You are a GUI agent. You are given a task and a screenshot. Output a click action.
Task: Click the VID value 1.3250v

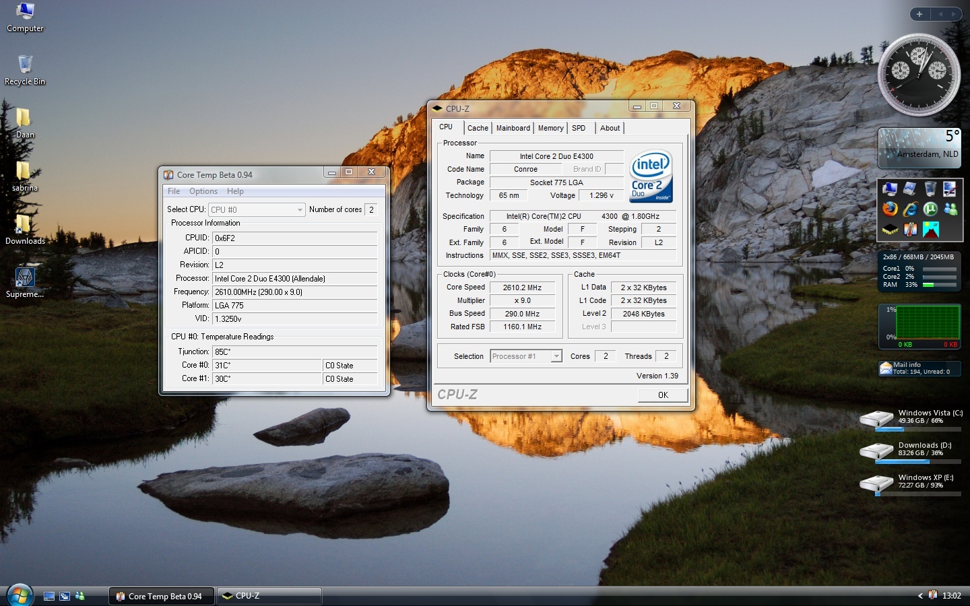[x=295, y=318]
